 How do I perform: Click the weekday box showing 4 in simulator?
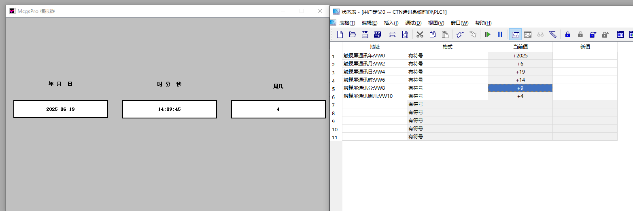pyautogui.click(x=278, y=109)
